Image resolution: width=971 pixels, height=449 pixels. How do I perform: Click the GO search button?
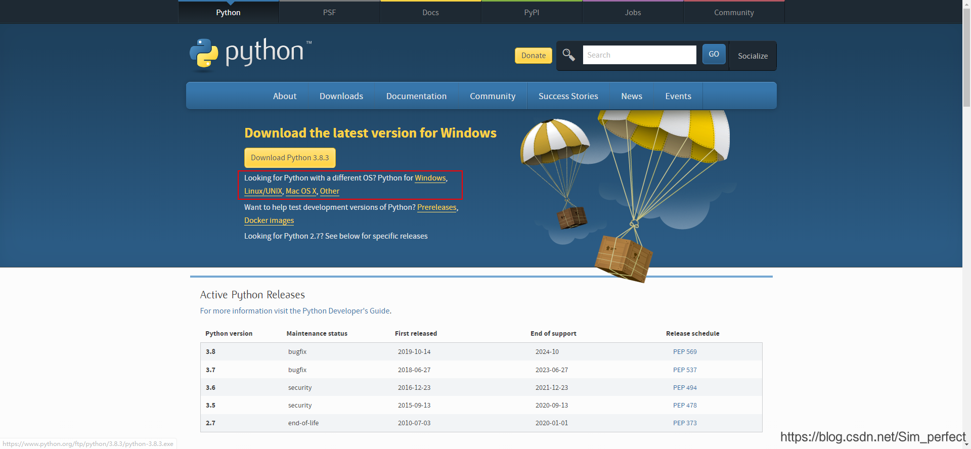(x=714, y=54)
